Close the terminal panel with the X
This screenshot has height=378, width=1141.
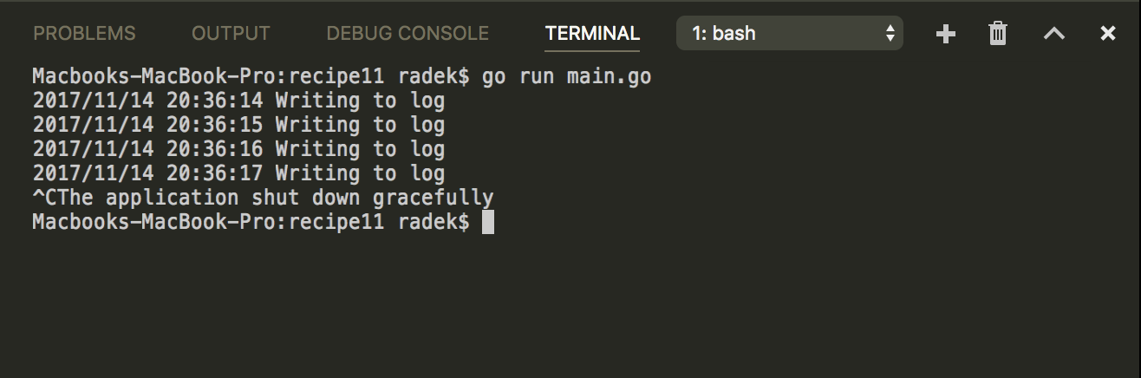point(1107,34)
